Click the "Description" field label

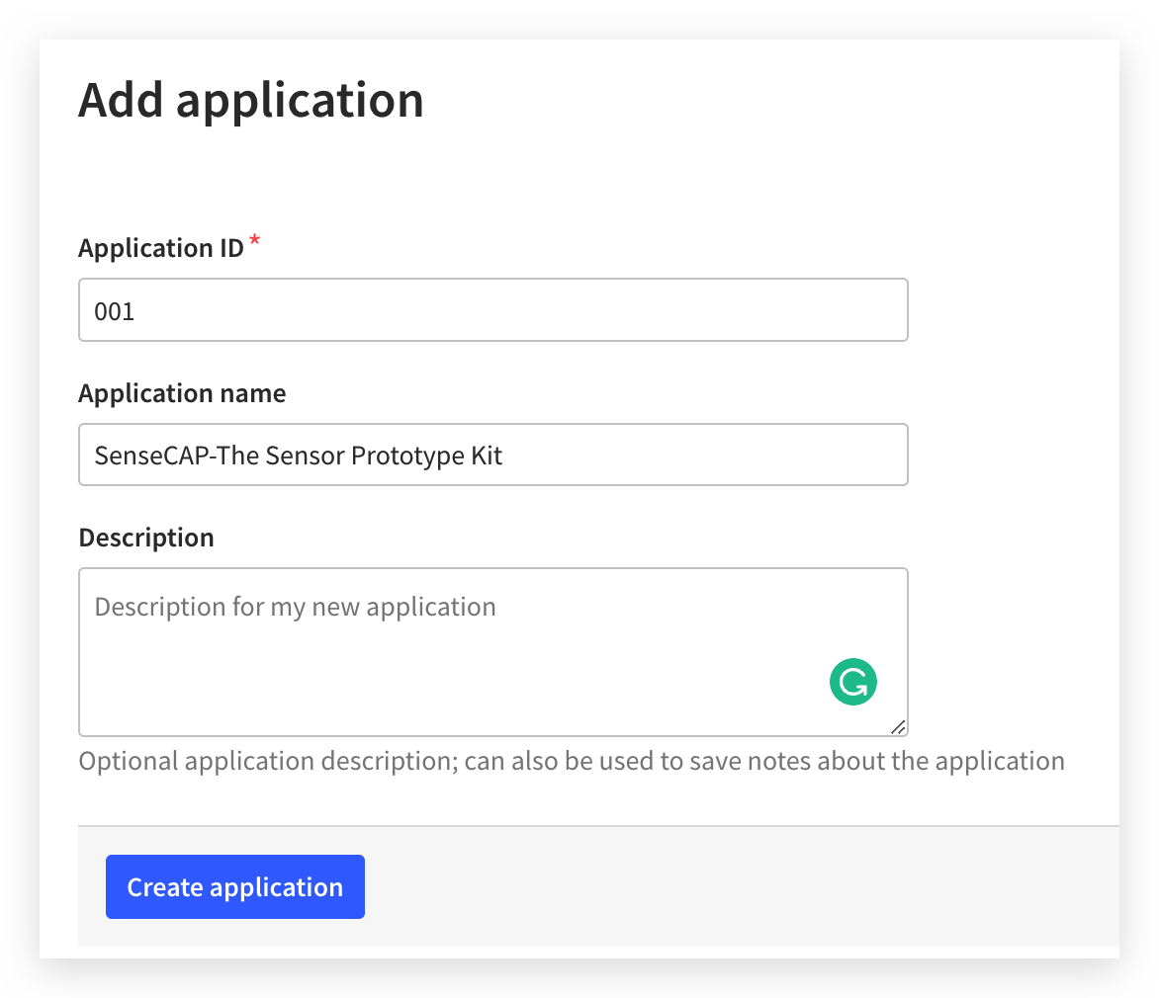pyautogui.click(x=146, y=538)
